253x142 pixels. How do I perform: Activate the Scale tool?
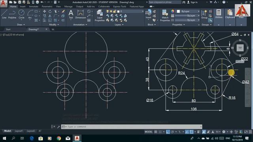(50, 20)
